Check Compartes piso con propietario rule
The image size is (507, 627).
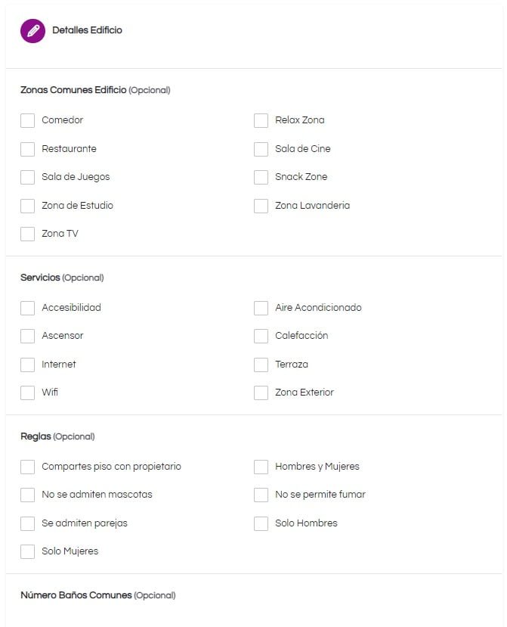click(27, 467)
